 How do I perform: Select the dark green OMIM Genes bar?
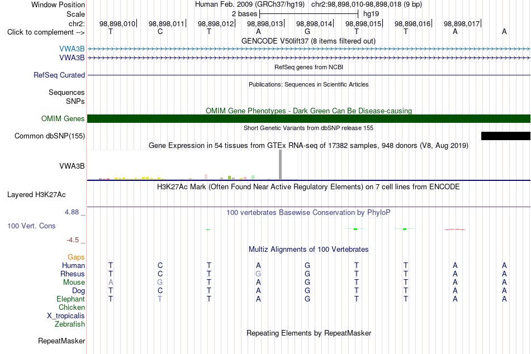309,119
